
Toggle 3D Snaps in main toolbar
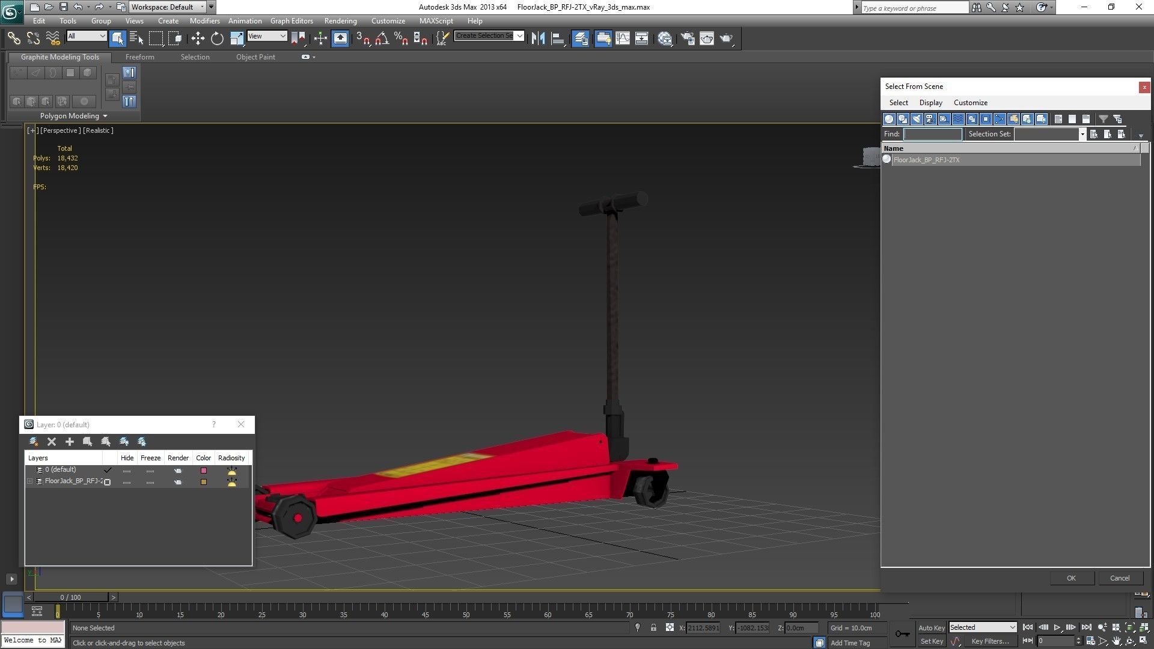pos(362,38)
